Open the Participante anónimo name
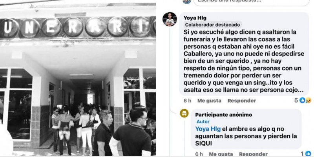The image size is (314, 157). click(223, 115)
